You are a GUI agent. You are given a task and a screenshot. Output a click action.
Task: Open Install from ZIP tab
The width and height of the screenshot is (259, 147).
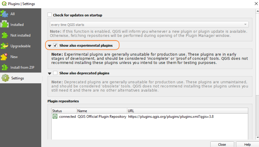(x=20, y=67)
